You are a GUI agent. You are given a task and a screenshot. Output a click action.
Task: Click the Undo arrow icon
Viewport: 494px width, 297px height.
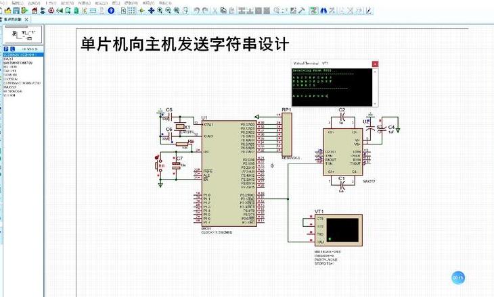pyautogui.click(x=196, y=11)
